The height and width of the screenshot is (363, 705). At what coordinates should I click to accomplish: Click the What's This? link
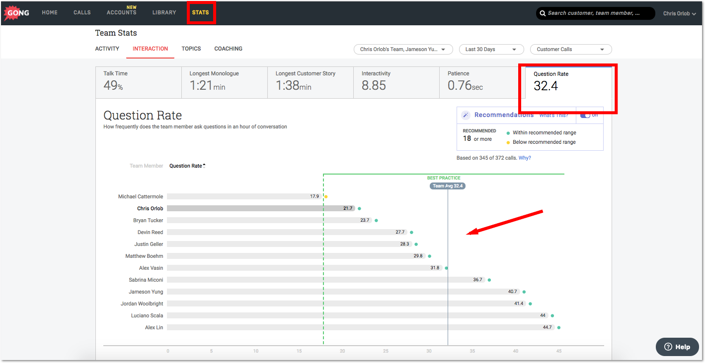[553, 115]
